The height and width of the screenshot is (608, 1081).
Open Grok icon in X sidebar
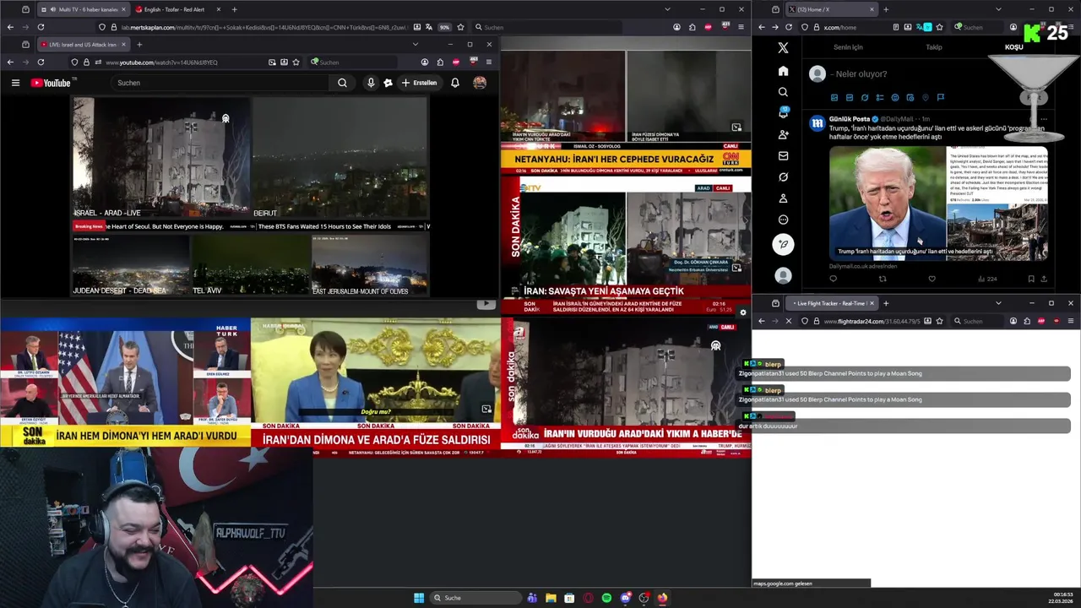pos(783,177)
